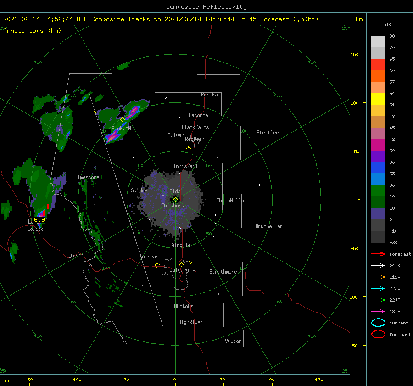Click the RedDeer city label
Screen dimensions: 413x386
point(195,139)
